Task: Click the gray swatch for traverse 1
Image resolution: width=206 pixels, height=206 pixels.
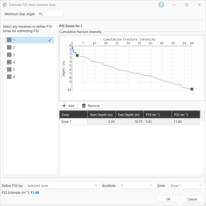Action: point(9,40)
